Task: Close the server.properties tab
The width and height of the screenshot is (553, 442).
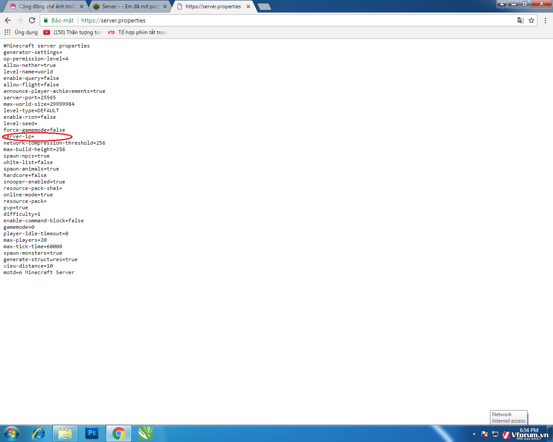Action: point(248,6)
